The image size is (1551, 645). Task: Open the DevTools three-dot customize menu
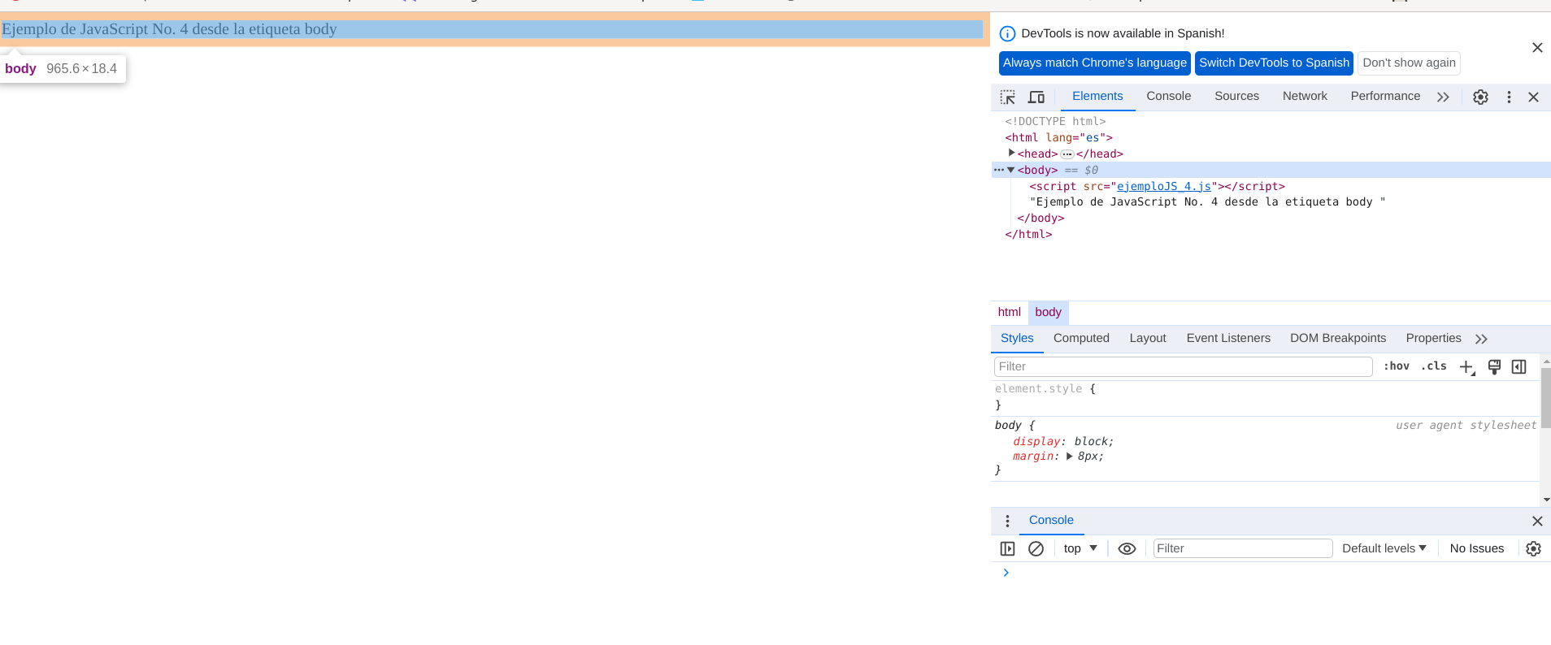click(x=1509, y=97)
